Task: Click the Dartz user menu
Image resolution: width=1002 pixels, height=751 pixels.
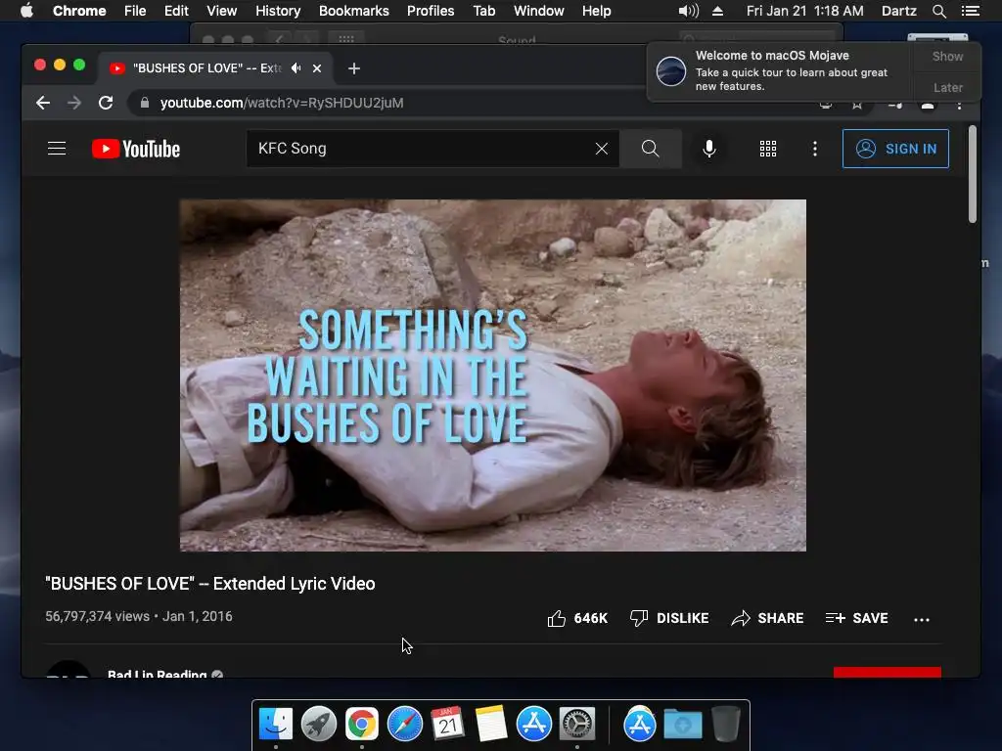Action: tap(898, 11)
